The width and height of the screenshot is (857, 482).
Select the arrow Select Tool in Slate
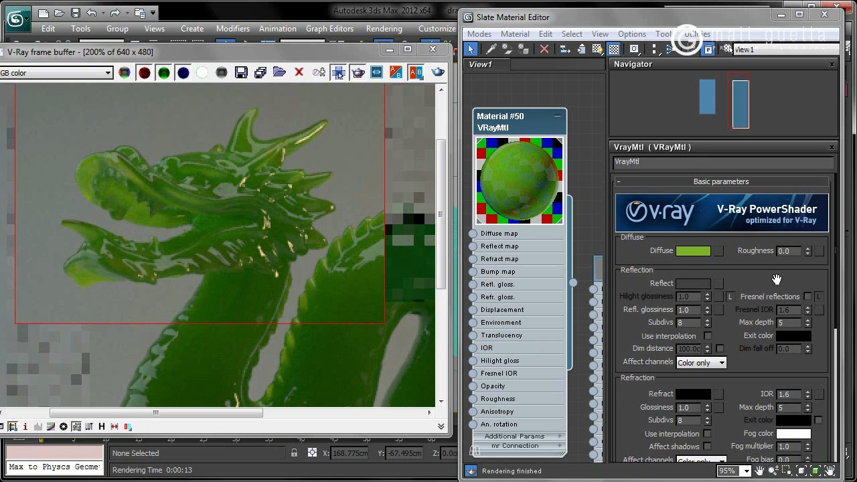(x=471, y=49)
